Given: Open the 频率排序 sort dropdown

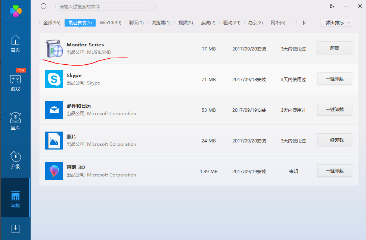Looking at the screenshot, I should (x=336, y=23).
